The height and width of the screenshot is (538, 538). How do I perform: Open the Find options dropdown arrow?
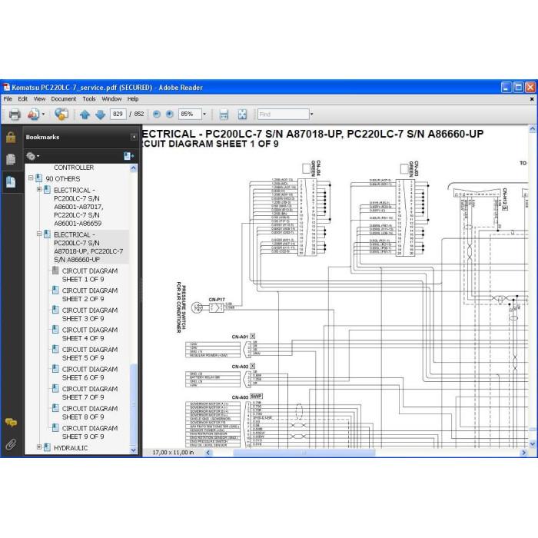[x=311, y=115]
